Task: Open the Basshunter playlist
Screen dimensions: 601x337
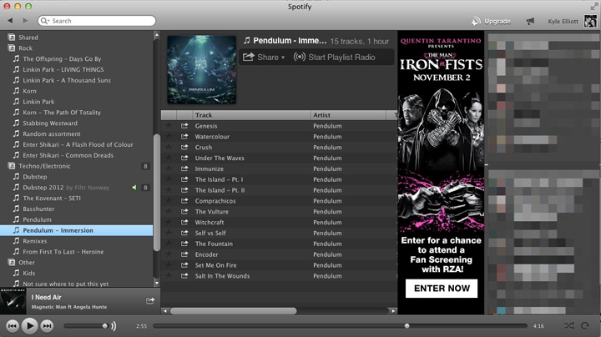Action: tap(38, 209)
